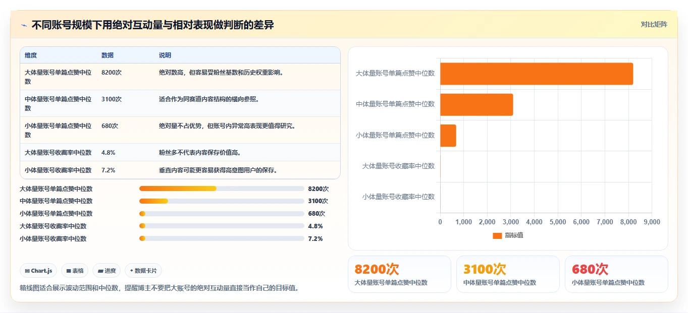This screenshot has width=688, height=313.
Task: Toggle the 指标值 legend item
Action: click(508, 235)
